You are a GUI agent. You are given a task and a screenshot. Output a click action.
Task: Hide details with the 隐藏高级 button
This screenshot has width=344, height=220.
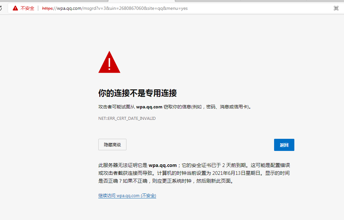112,145
